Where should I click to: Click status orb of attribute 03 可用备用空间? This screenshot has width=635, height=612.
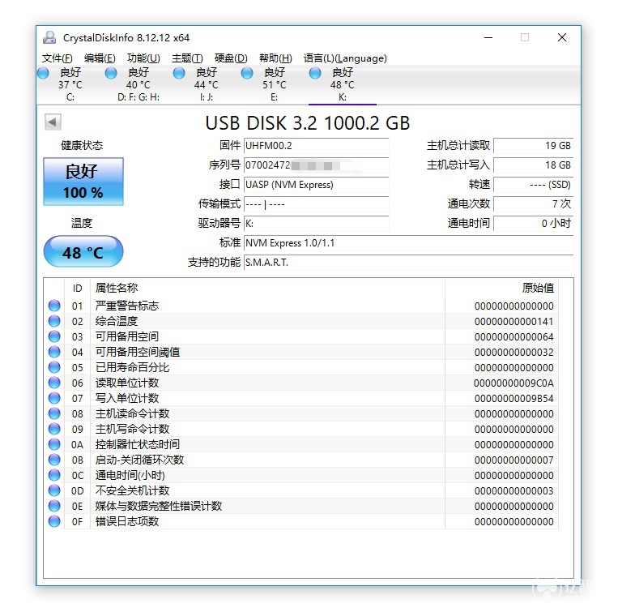click(54, 336)
